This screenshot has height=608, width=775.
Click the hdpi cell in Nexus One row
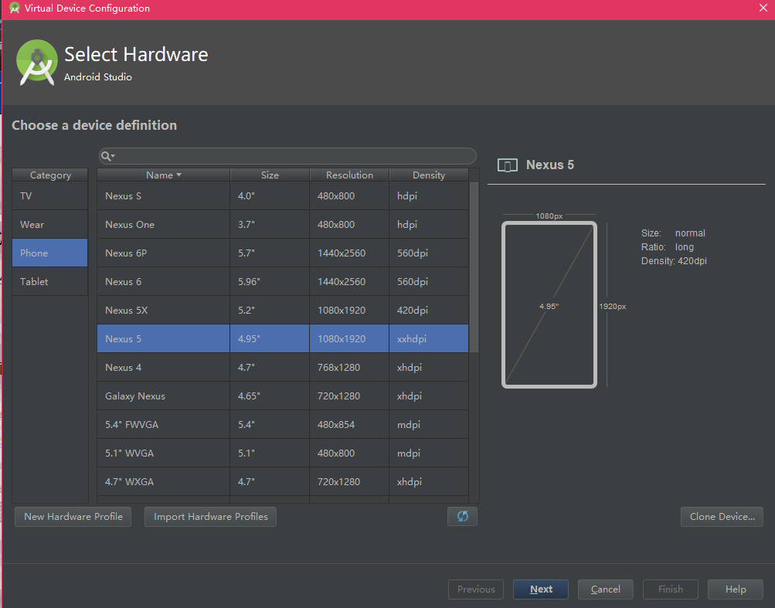(429, 224)
